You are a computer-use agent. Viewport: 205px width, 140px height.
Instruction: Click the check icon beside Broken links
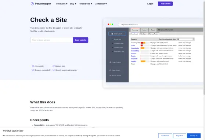(x=54, y=66)
